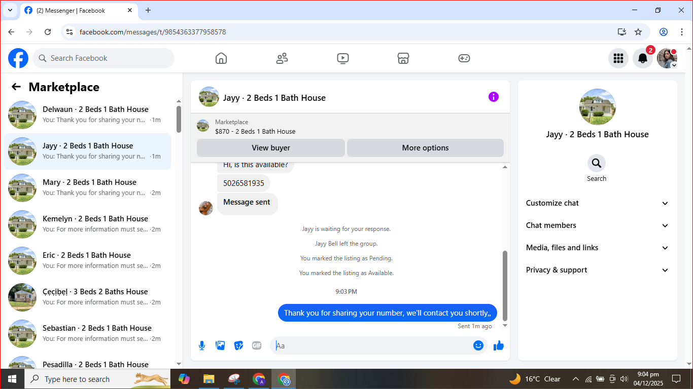The height and width of the screenshot is (389, 693).
Task: Open the Marketplace storefront icon
Action: 403,58
